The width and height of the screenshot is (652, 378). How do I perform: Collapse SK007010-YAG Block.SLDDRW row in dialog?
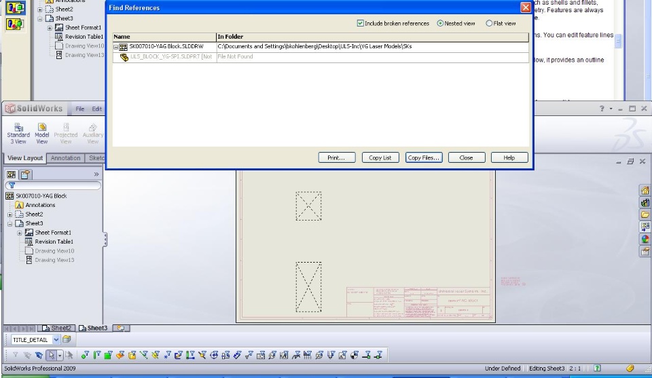tap(116, 47)
